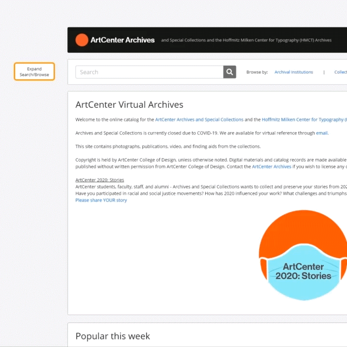Open the ArtCenter Archives contact link

click(x=271, y=167)
